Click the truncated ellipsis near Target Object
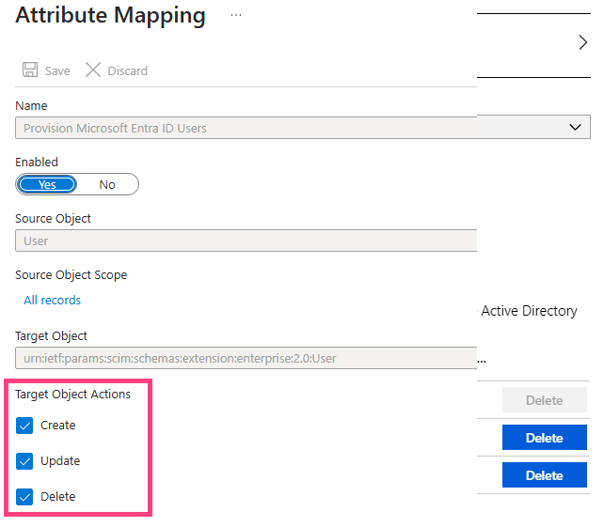 482,362
